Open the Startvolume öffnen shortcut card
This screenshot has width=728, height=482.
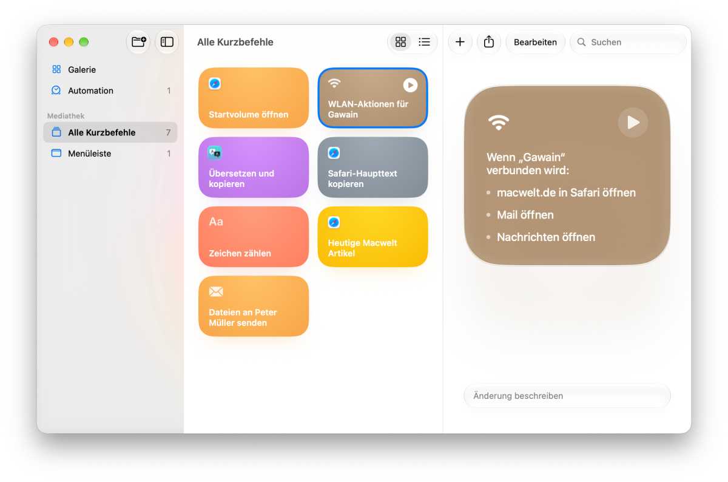[254, 98]
